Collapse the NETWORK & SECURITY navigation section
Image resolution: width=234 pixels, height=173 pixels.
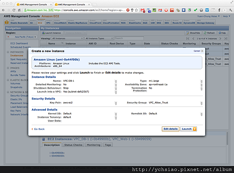tap(8, 92)
